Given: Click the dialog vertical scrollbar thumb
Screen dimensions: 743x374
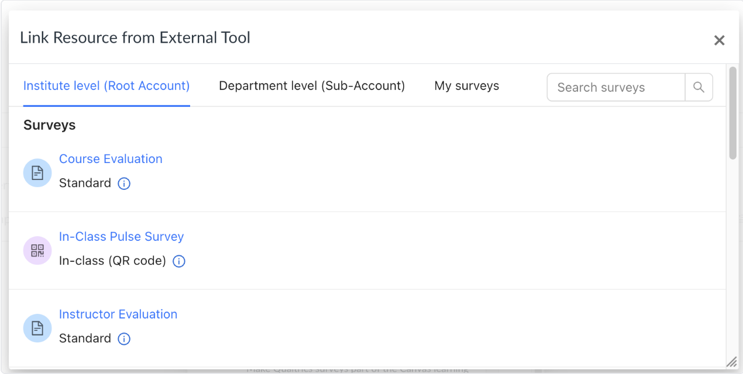Looking at the screenshot, I should [x=732, y=112].
